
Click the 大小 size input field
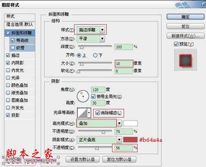pos(124,64)
